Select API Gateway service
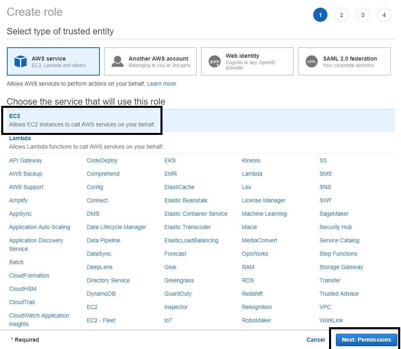Image resolution: width=401 pixels, height=349 pixels. click(25, 160)
